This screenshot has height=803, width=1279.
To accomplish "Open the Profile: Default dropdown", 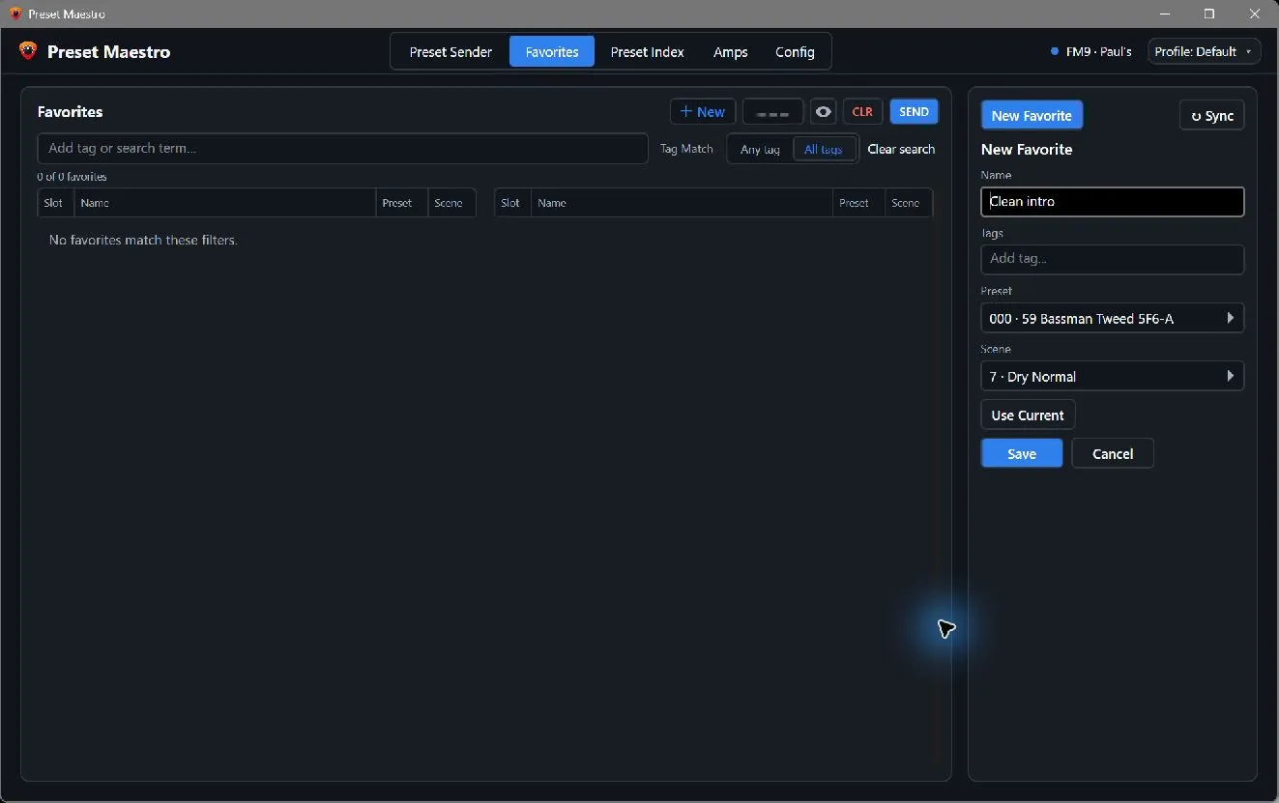I will 1204,51.
